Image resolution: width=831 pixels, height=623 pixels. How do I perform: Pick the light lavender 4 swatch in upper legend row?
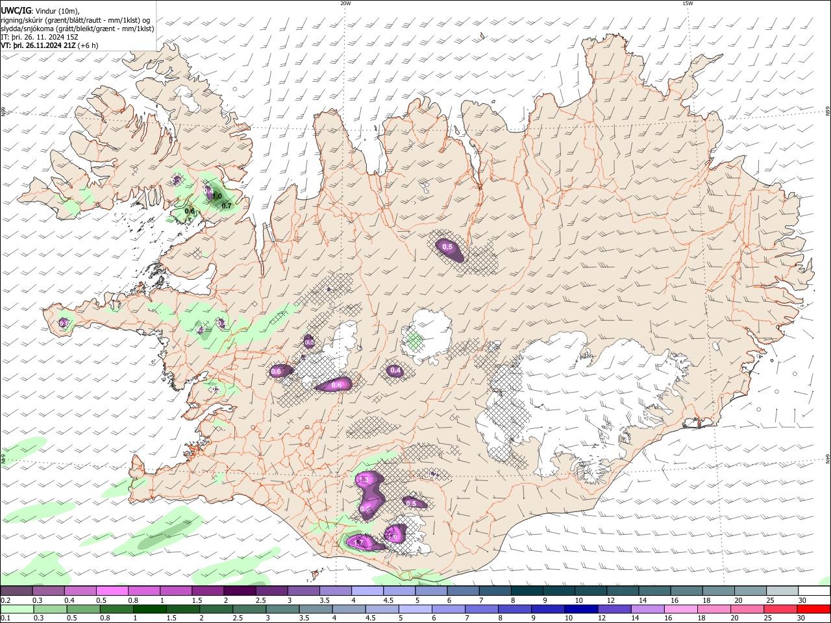pyautogui.click(x=367, y=591)
